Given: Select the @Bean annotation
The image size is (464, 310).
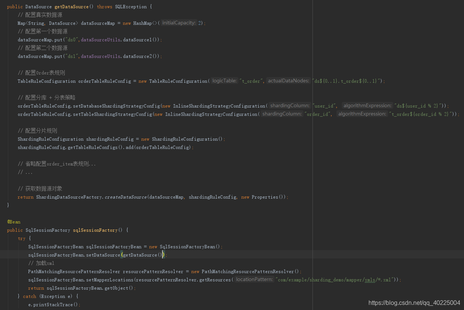Looking at the screenshot, I should click(14, 222).
